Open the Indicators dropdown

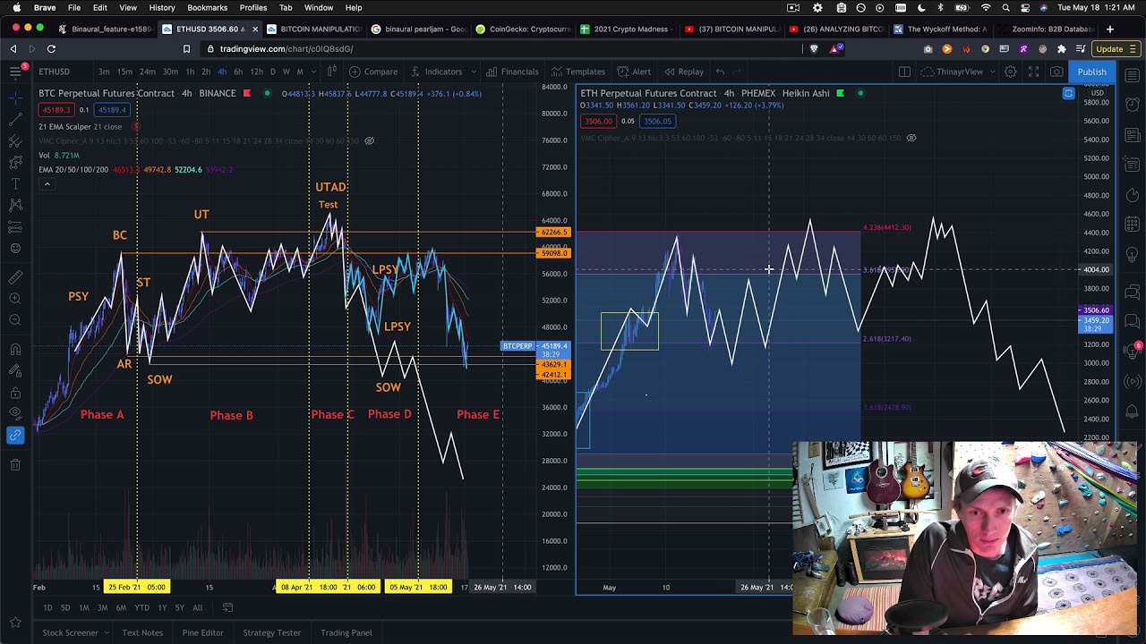(x=436, y=72)
